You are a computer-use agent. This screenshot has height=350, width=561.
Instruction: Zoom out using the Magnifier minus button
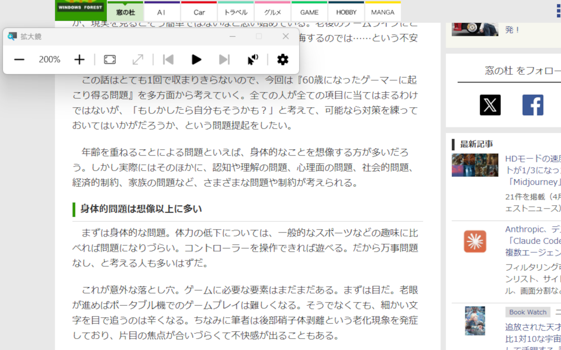coord(19,60)
